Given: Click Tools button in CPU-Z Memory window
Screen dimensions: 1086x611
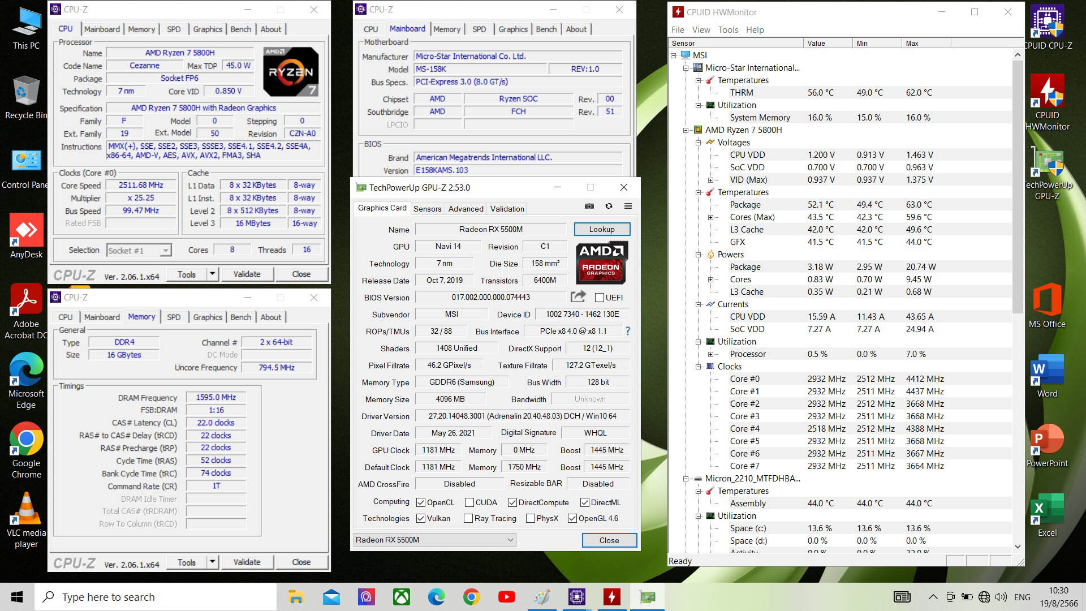Looking at the screenshot, I should [187, 562].
